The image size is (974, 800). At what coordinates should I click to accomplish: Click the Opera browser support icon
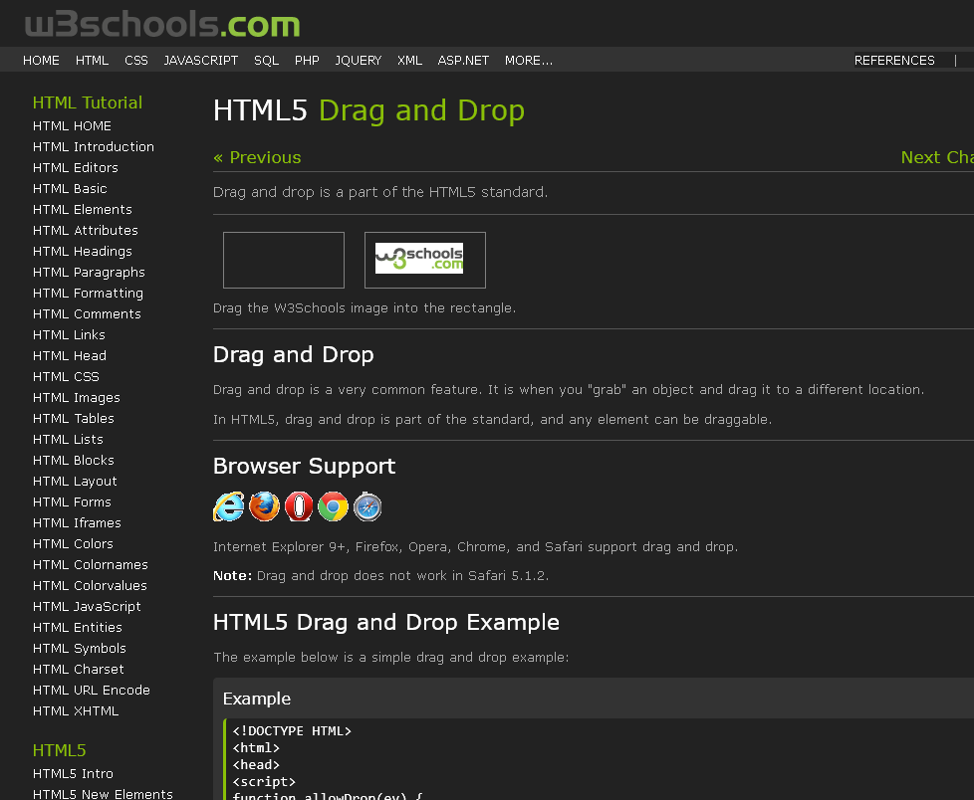click(x=298, y=506)
